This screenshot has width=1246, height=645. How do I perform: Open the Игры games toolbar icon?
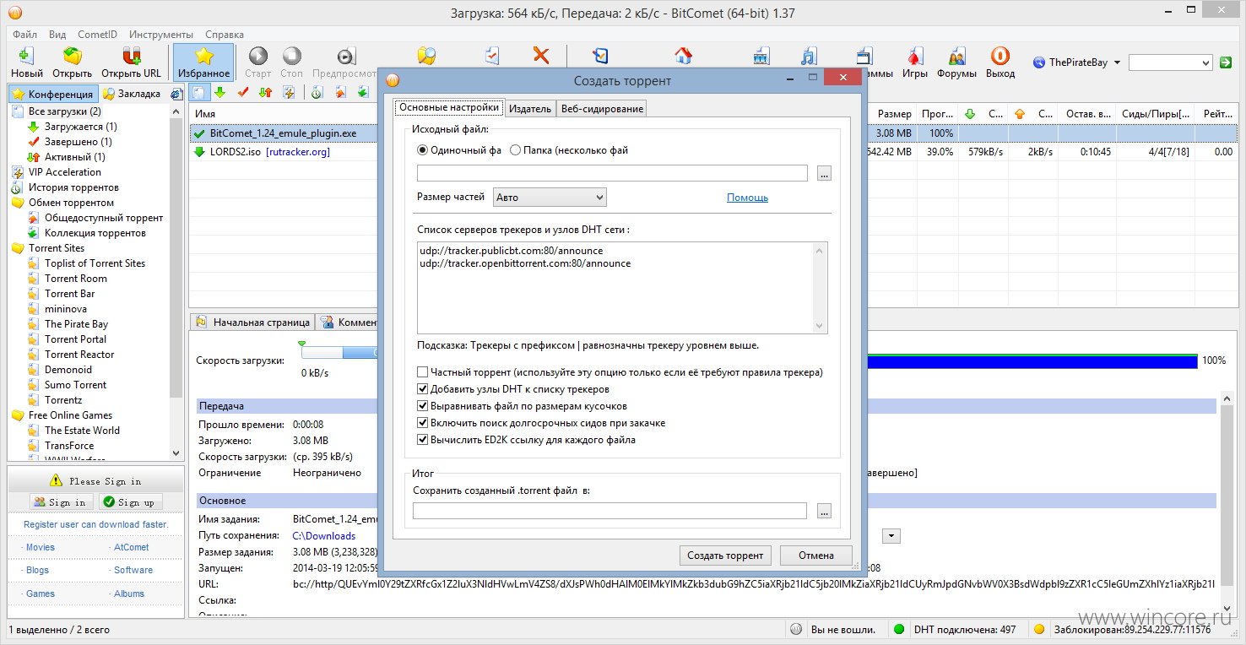click(x=914, y=57)
